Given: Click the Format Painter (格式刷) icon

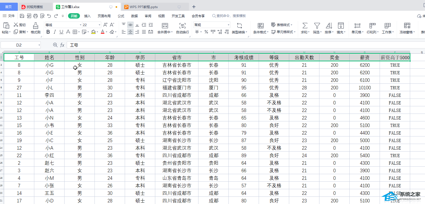Looking at the screenshot, I should point(35,26).
